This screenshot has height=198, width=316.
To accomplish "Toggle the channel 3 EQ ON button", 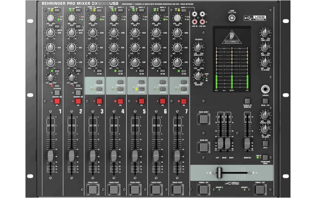I will tap(100, 71).
